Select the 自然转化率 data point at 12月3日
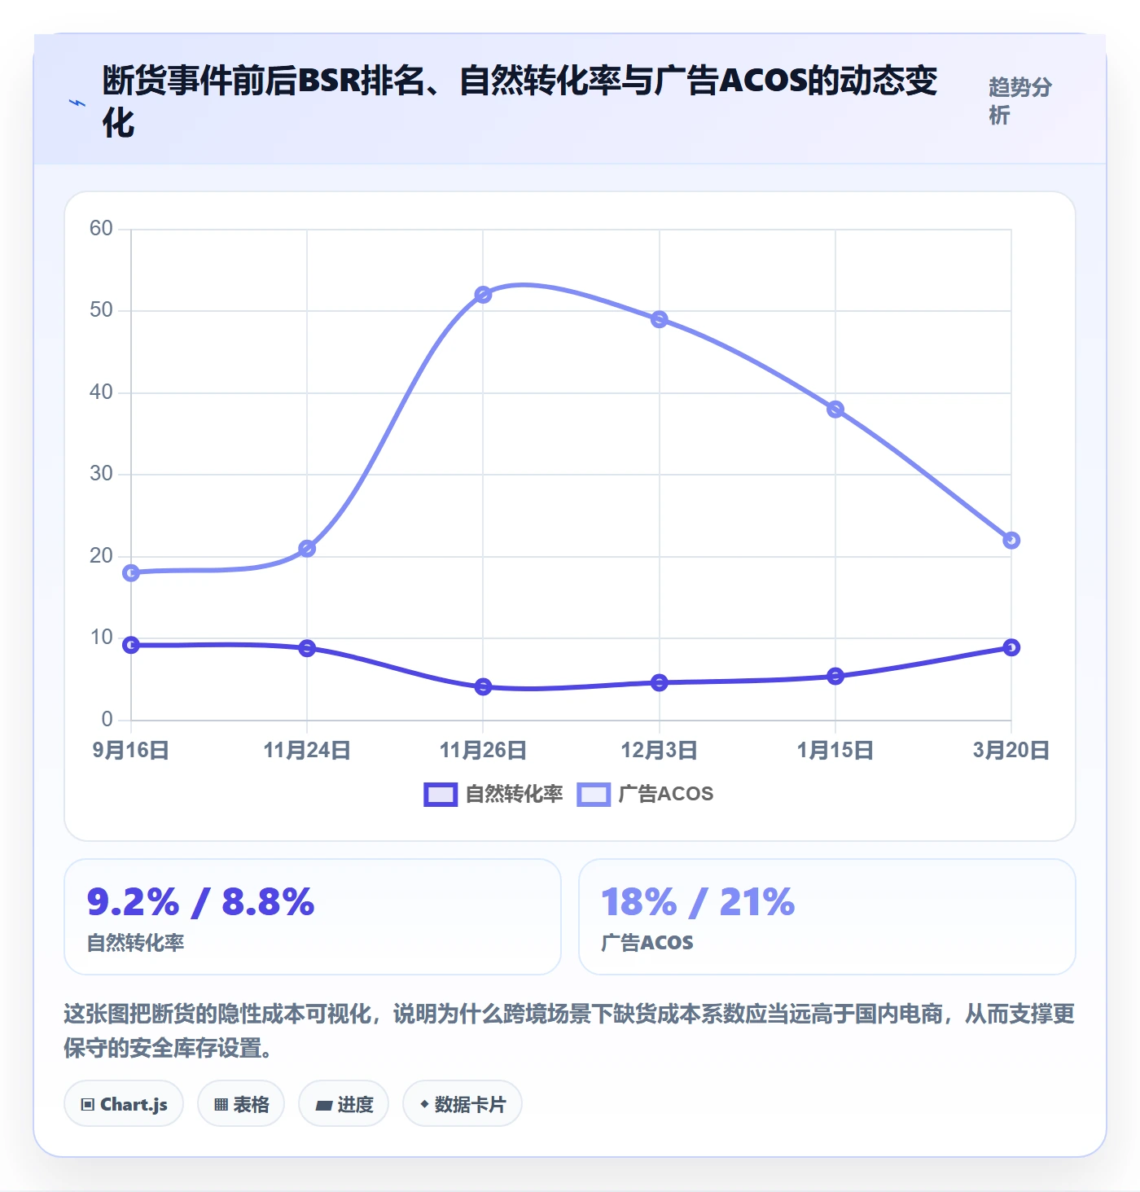 [660, 682]
